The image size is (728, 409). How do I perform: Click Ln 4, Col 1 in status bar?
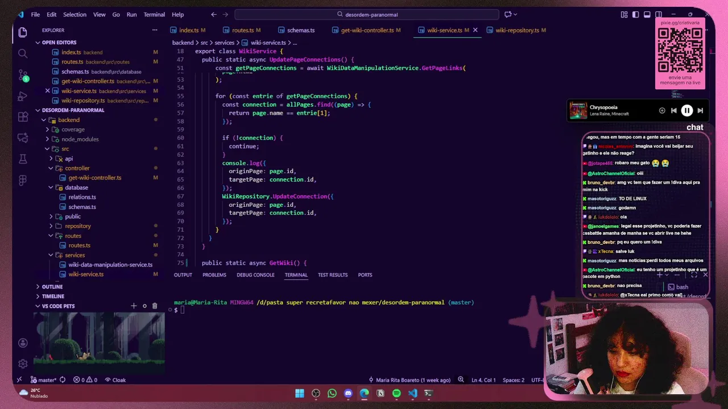tap(483, 380)
